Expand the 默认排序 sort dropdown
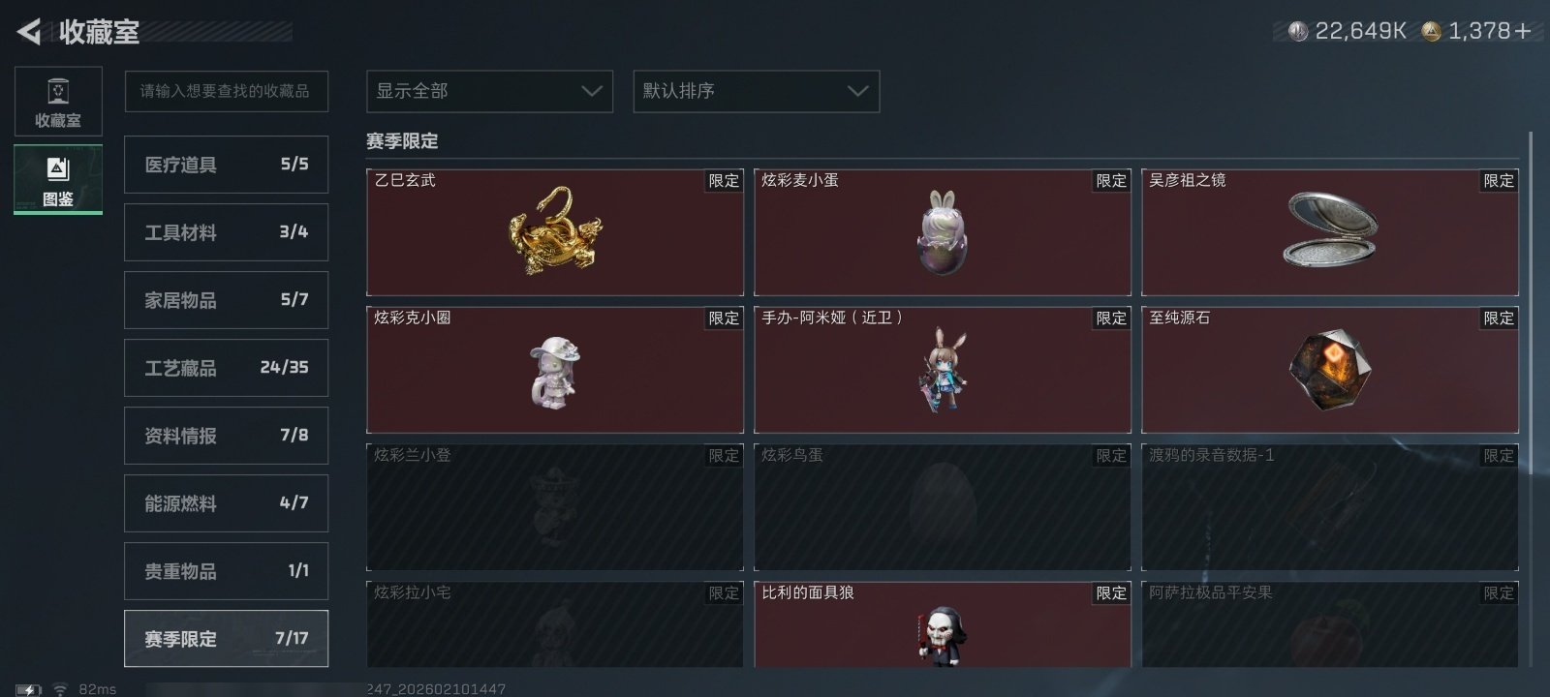The height and width of the screenshot is (697, 1550). (x=757, y=91)
